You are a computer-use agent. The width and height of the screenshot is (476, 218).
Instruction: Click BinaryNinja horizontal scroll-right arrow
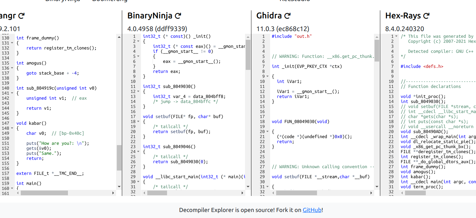[x=243, y=193]
